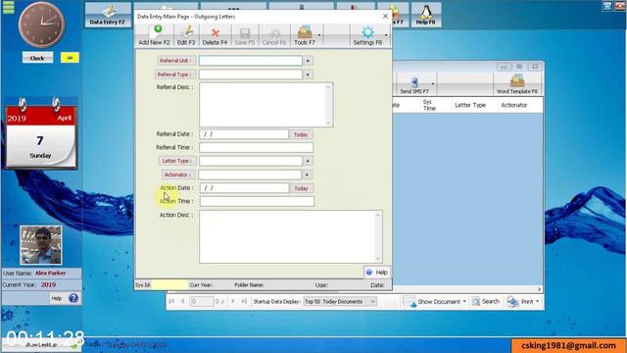Click the yellow button beside Clock
627x353 pixels.
point(70,58)
